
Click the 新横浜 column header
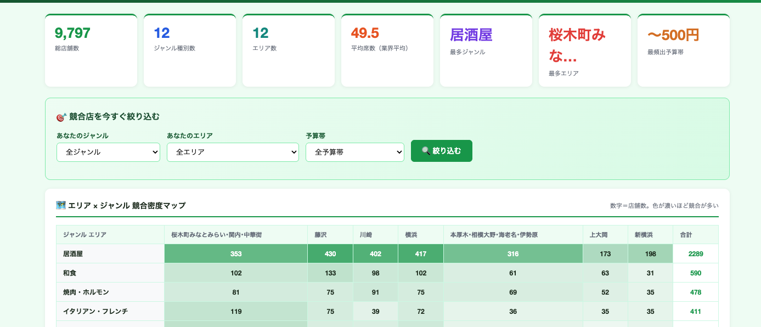click(x=651, y=235)
